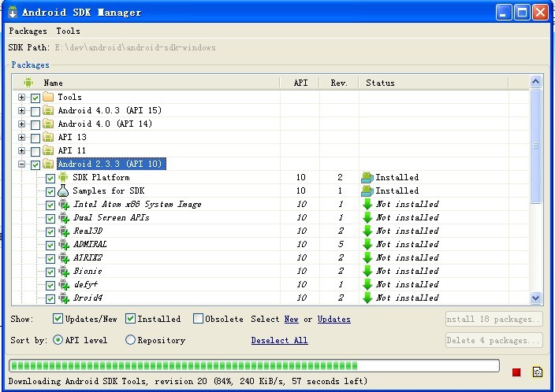Click the Android 4.0.3 (API 15) folder icon
This screenshot has height=392, width=555.
(48, 110)
